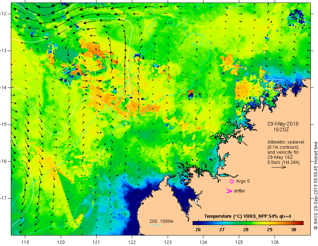Viewport: 318px width, 246px height.
Task: Click the longitude axis label '123'
Action: pos(168,242)
